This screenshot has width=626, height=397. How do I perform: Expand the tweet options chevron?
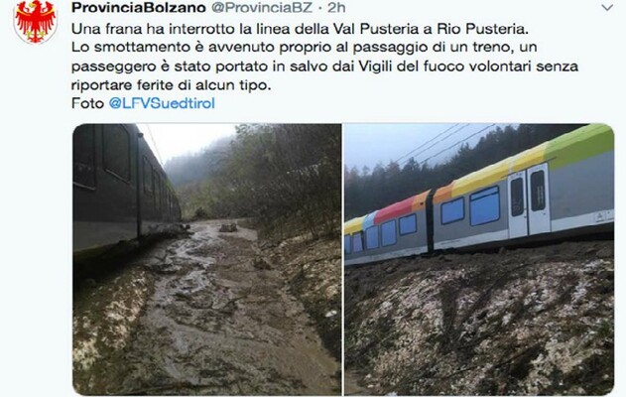pos(607,8)
